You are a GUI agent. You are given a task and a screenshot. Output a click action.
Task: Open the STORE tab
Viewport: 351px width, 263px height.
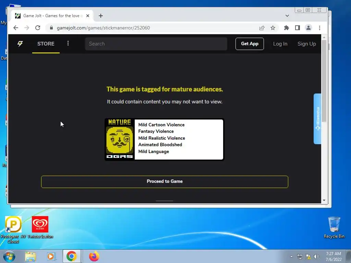(46, 43)
